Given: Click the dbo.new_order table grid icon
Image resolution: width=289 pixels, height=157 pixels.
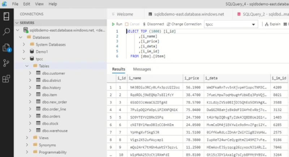Looking at the screenshot, I should click(38, 102).
